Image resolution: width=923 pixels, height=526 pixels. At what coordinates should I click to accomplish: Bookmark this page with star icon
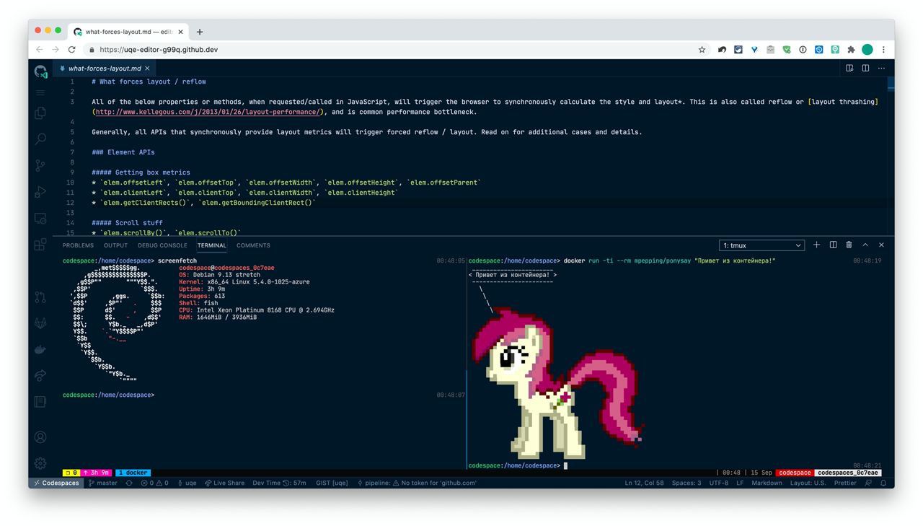pyautogui.click(x=702, y=50)
